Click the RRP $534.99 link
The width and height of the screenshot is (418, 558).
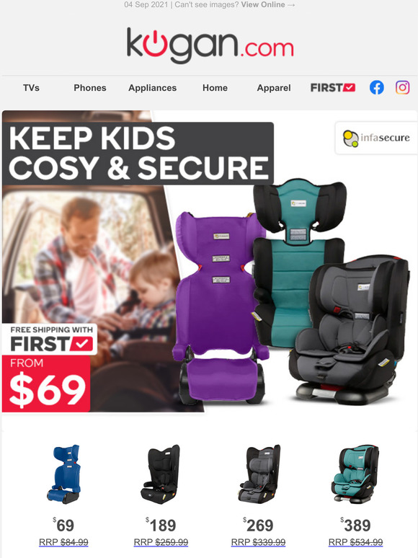pyautogui.click(x=355, y=542)
